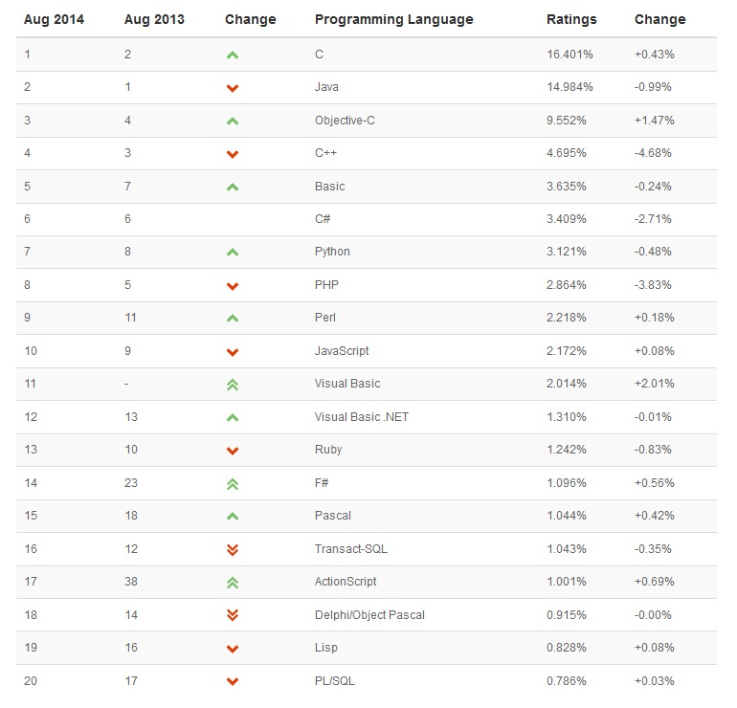The width and height of the screenshot is (737, 708).
Task: Click the double red arrow beside Delphi/Object Pascal
Action: [233, 615]
